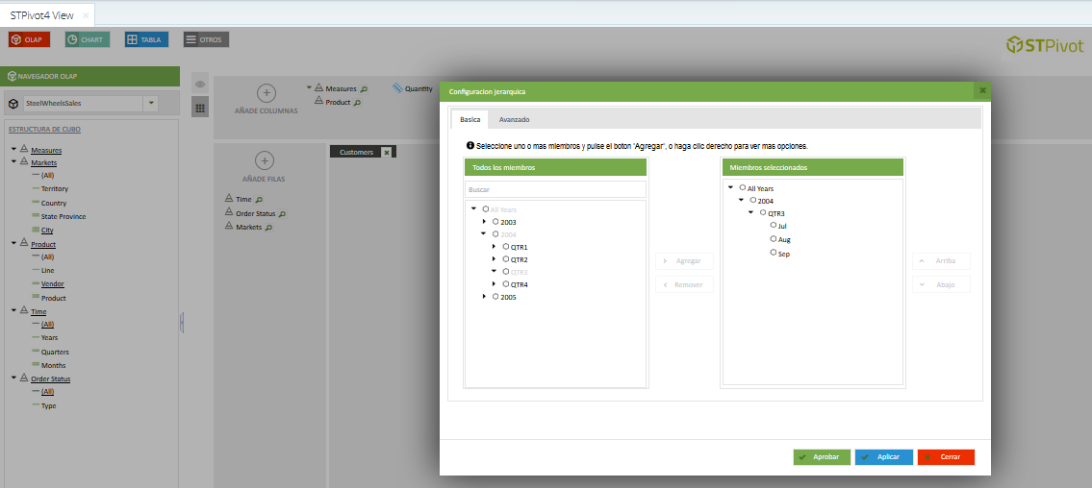Click the TABLA toolbar button
The image size is (1092, 488).
click(146, 39)
